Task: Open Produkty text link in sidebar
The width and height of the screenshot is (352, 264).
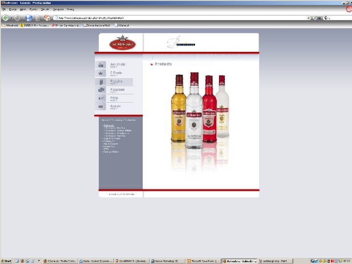Action: coord(116,81)
